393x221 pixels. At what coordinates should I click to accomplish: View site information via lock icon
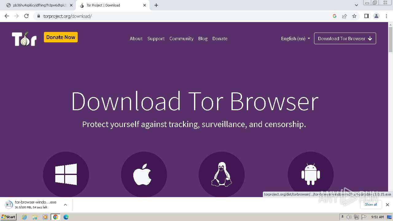pos(39,16)
